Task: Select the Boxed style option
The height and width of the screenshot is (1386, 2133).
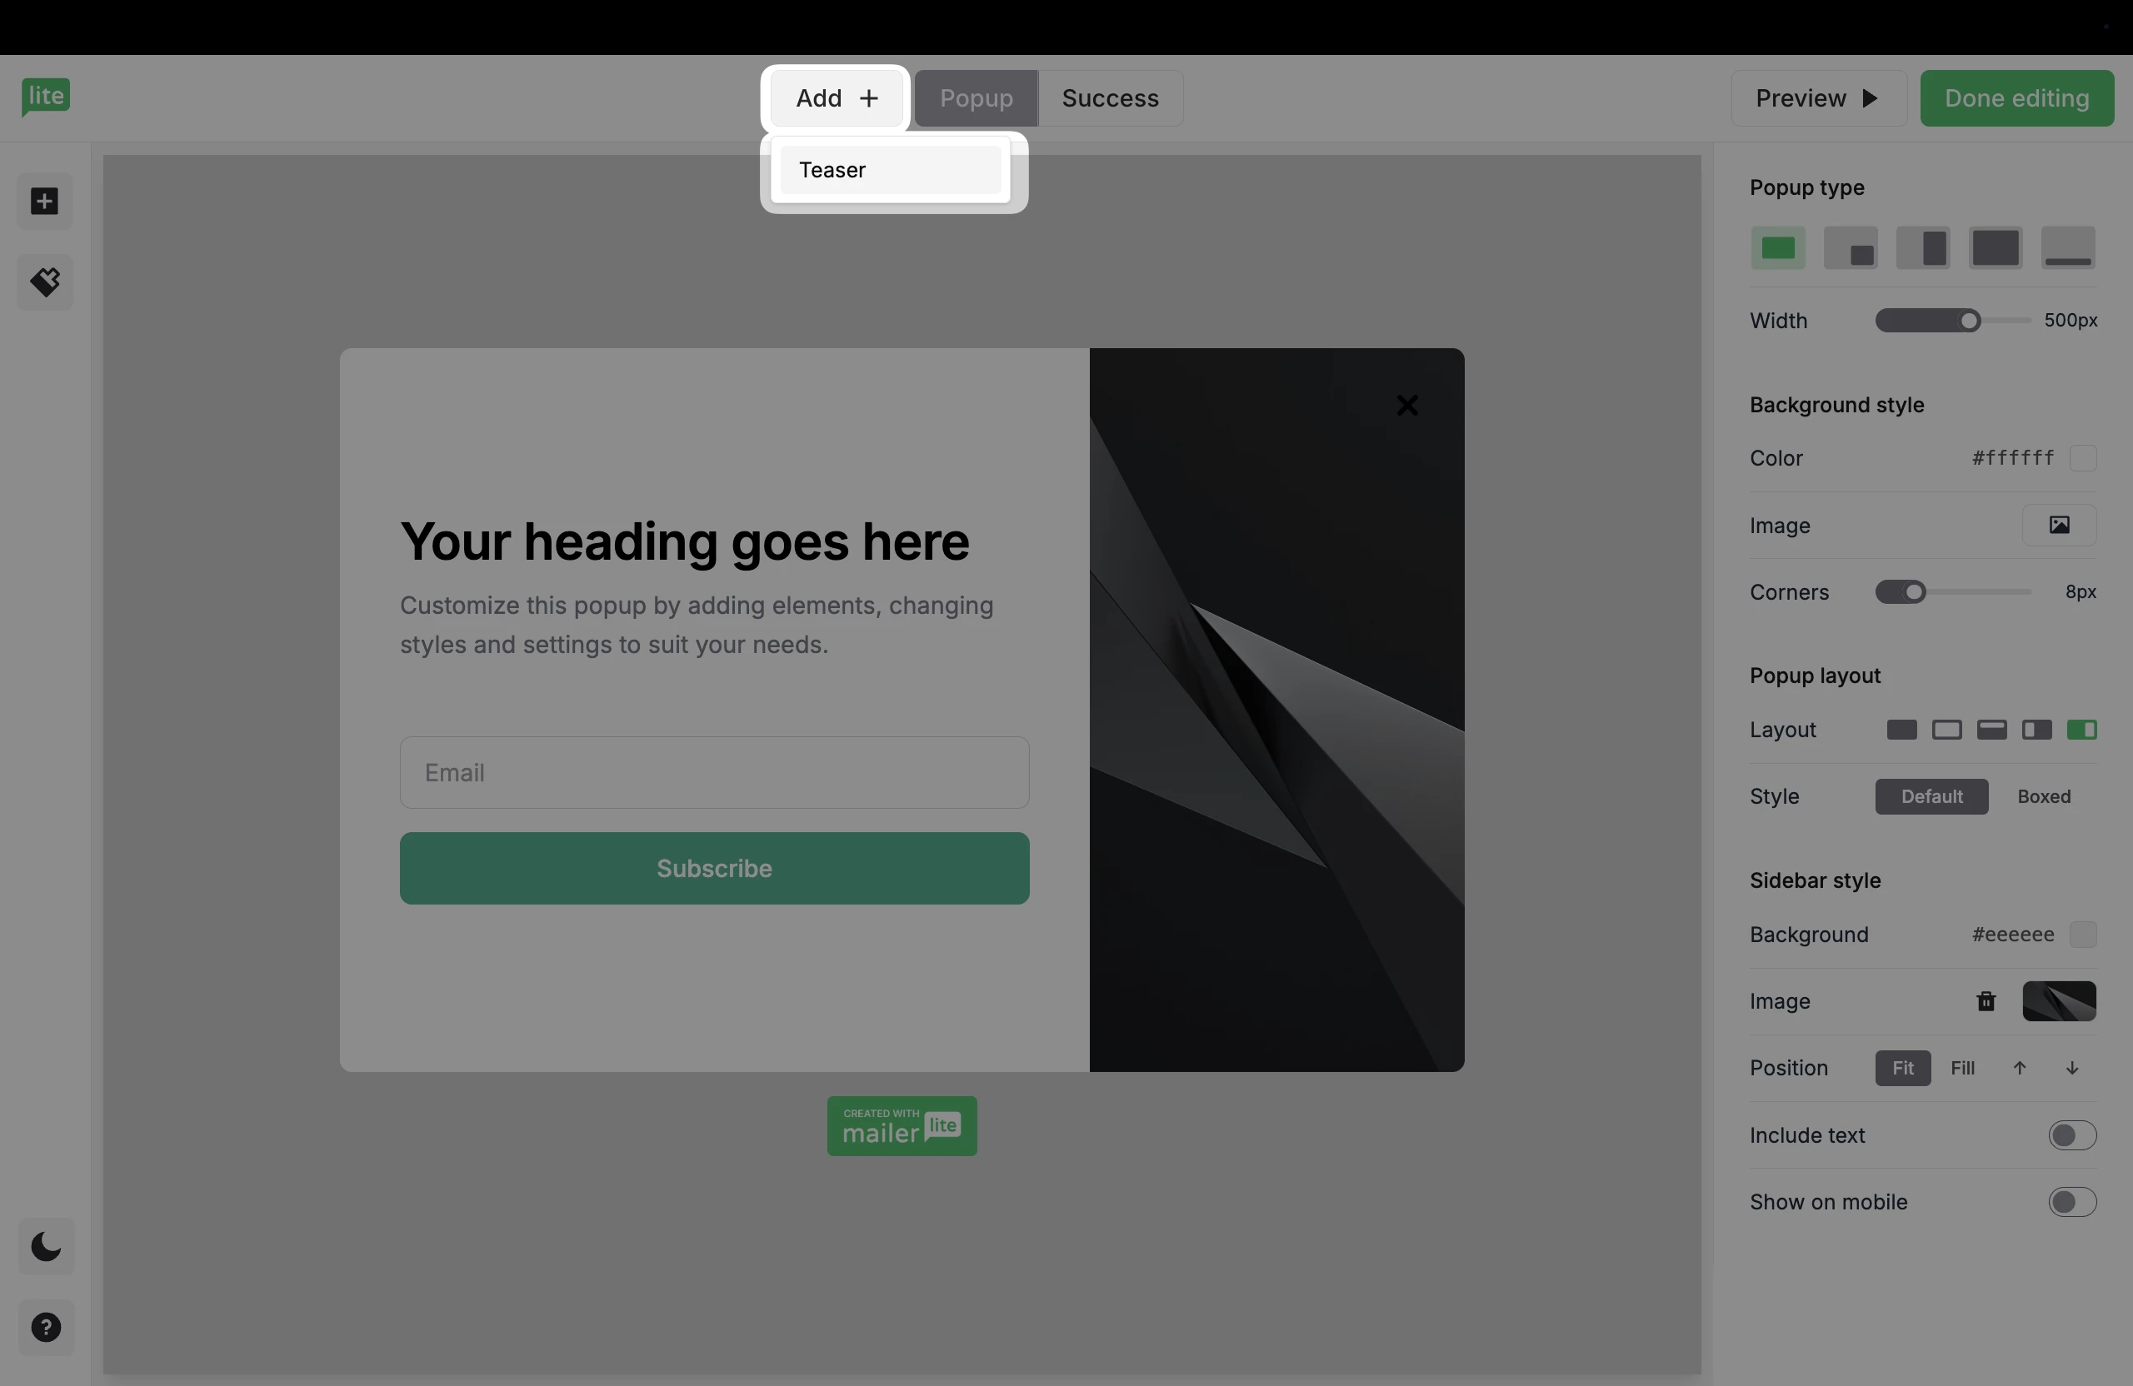Action: (x=2043, y=796)
